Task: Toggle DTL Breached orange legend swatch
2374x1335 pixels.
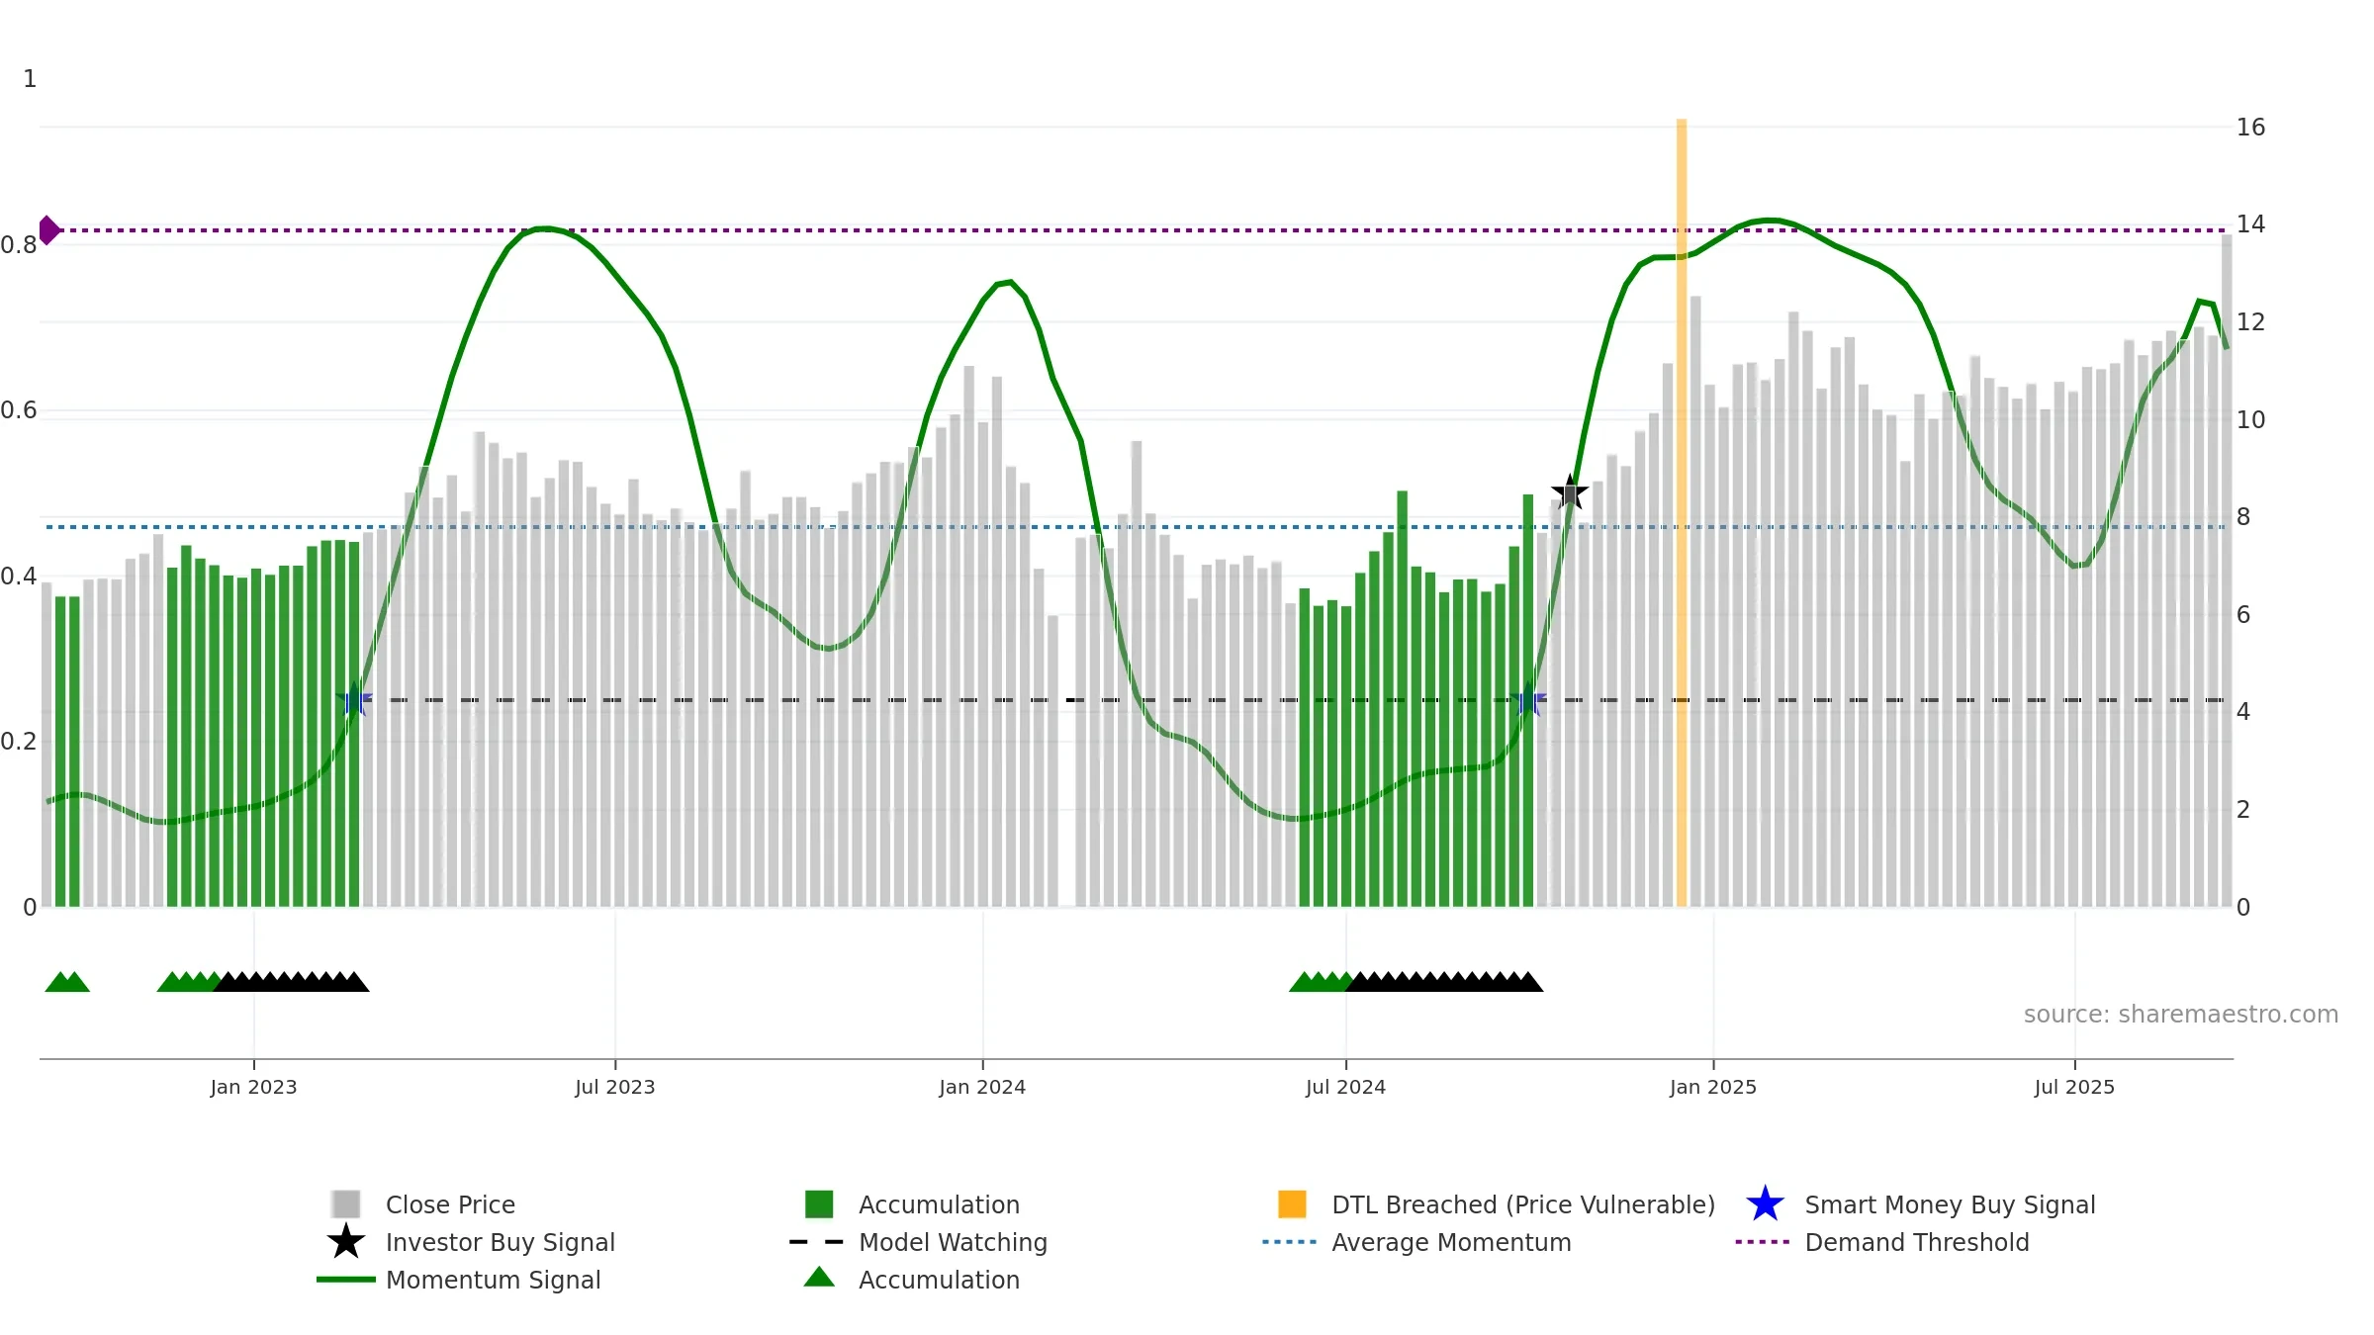Action: pos(1292,1203)
